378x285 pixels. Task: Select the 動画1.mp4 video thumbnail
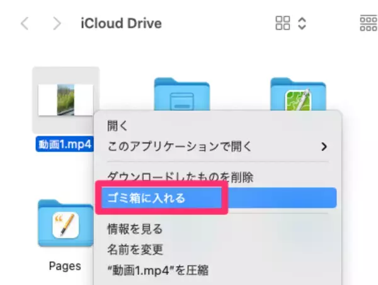[66, 100]
